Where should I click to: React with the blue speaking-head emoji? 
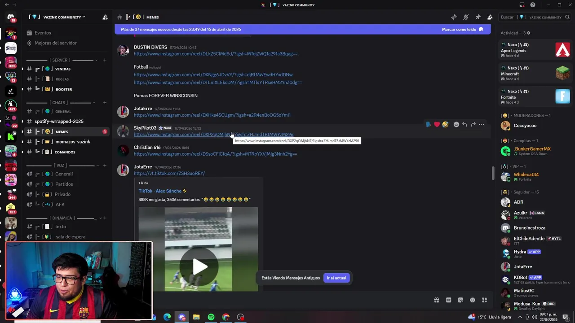point(428,124)
